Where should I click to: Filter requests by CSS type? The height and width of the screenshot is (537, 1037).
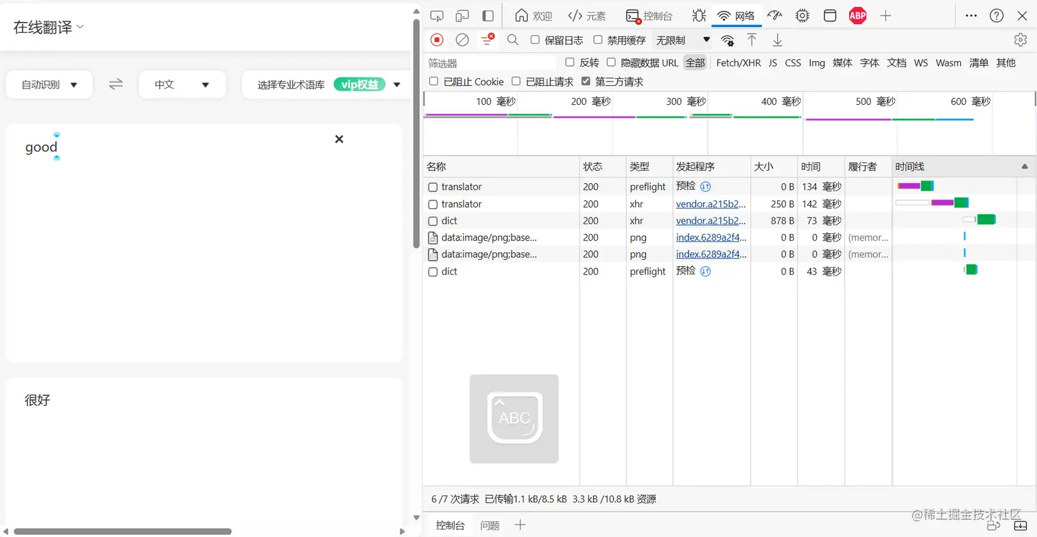pos(793,62)
